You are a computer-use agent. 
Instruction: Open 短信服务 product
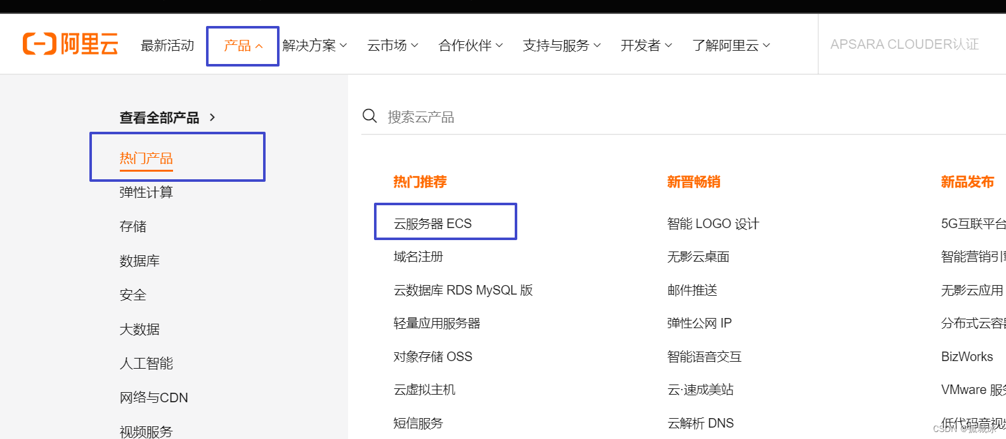pos(418,423)
